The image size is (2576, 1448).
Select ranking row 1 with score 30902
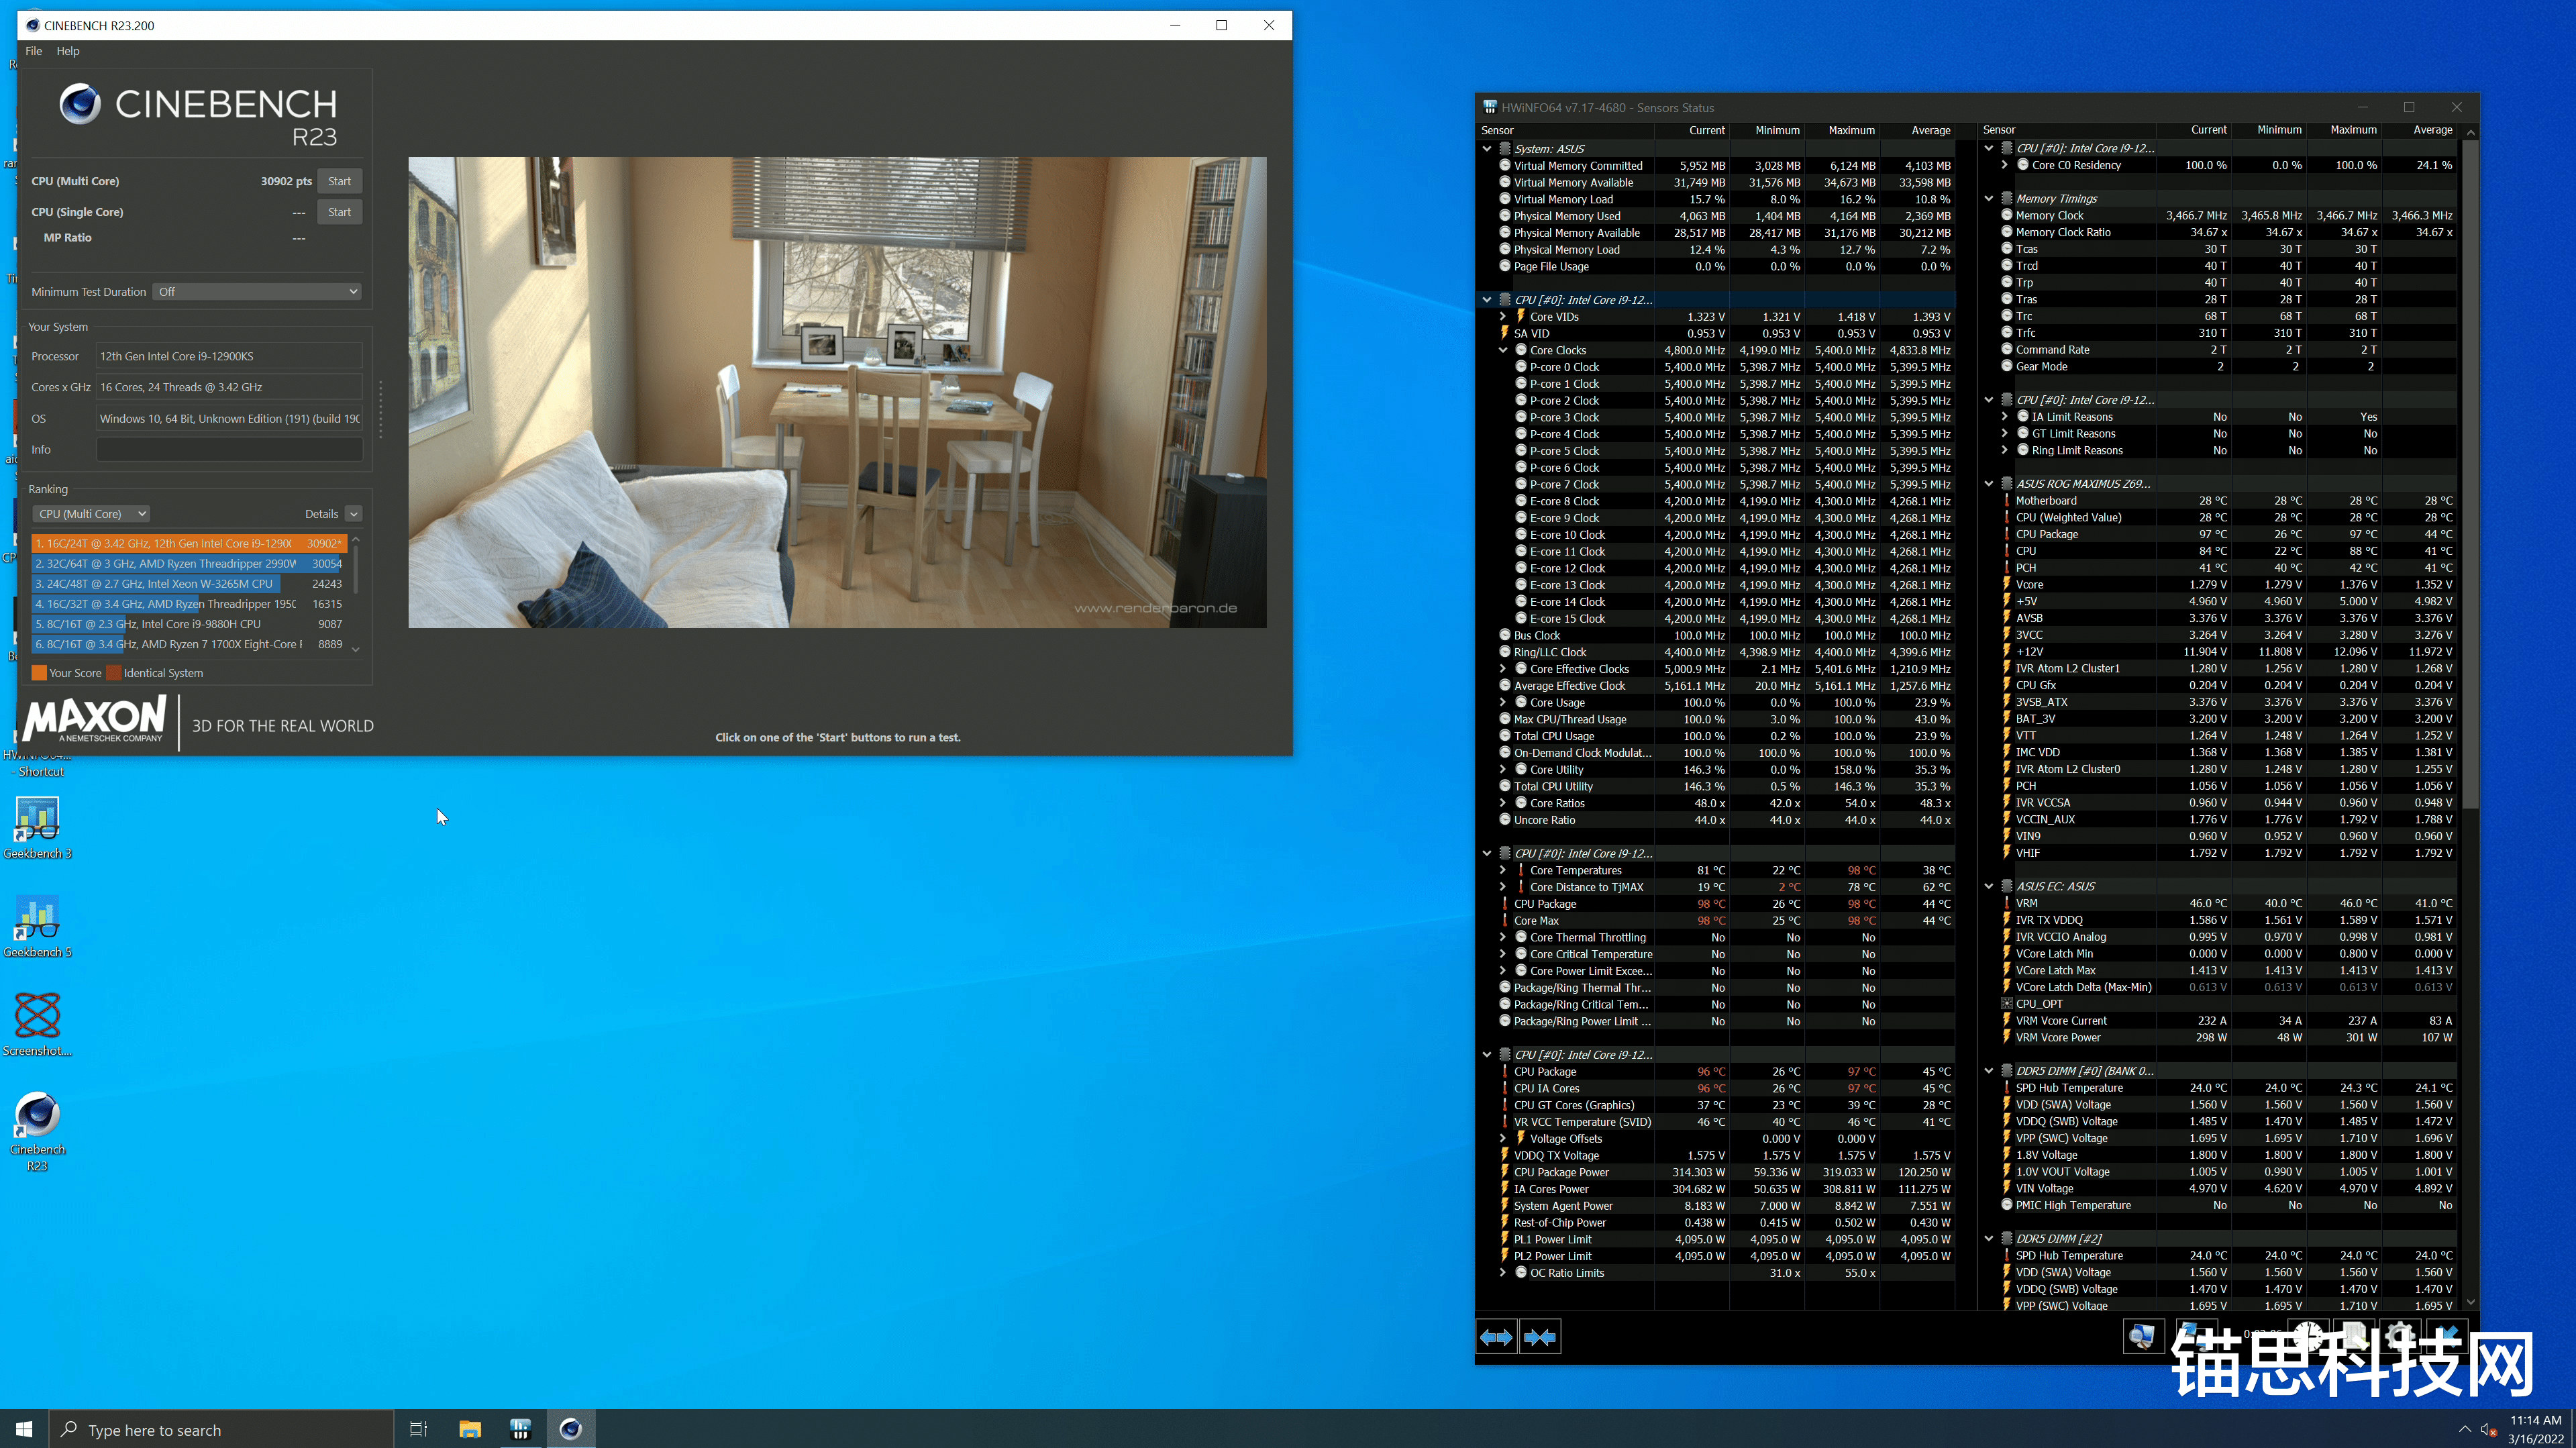[x=189, y=543]
